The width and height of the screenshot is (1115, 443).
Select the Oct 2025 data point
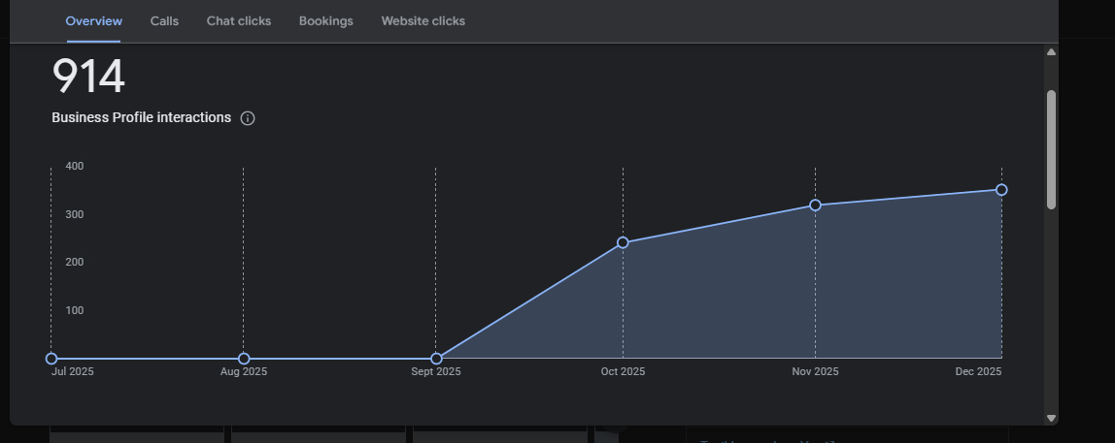click(x=623, y=242)
